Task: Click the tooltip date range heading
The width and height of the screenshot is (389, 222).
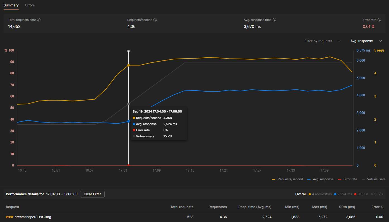Action: coord(157,111)
